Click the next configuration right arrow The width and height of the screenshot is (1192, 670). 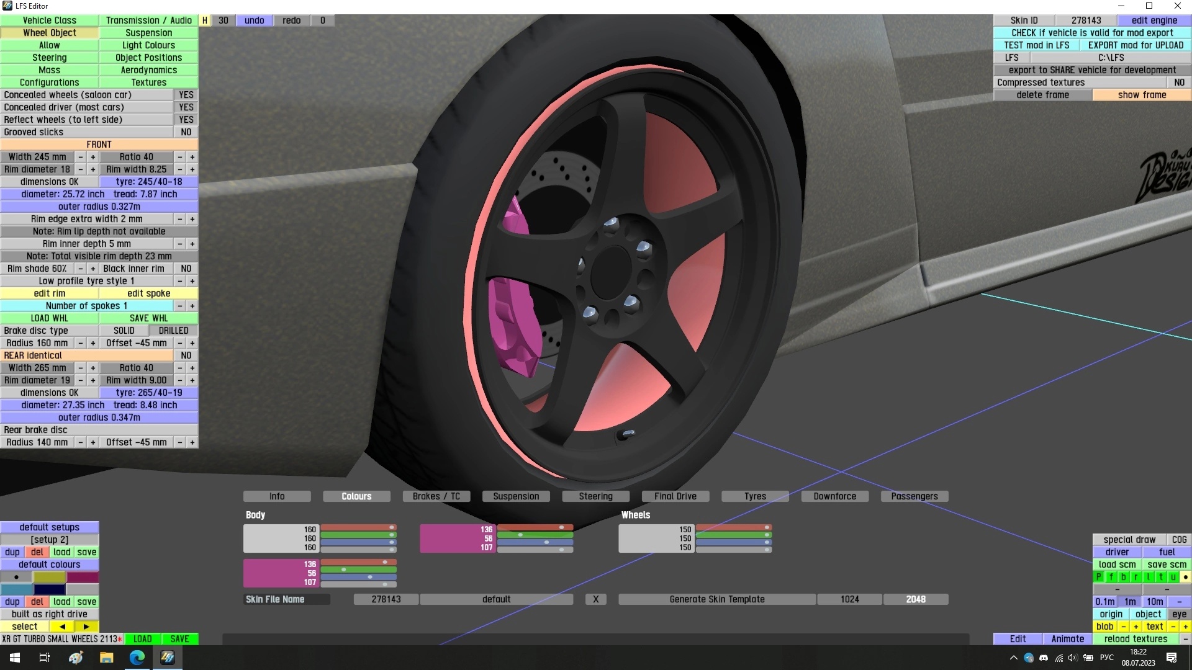86,627
